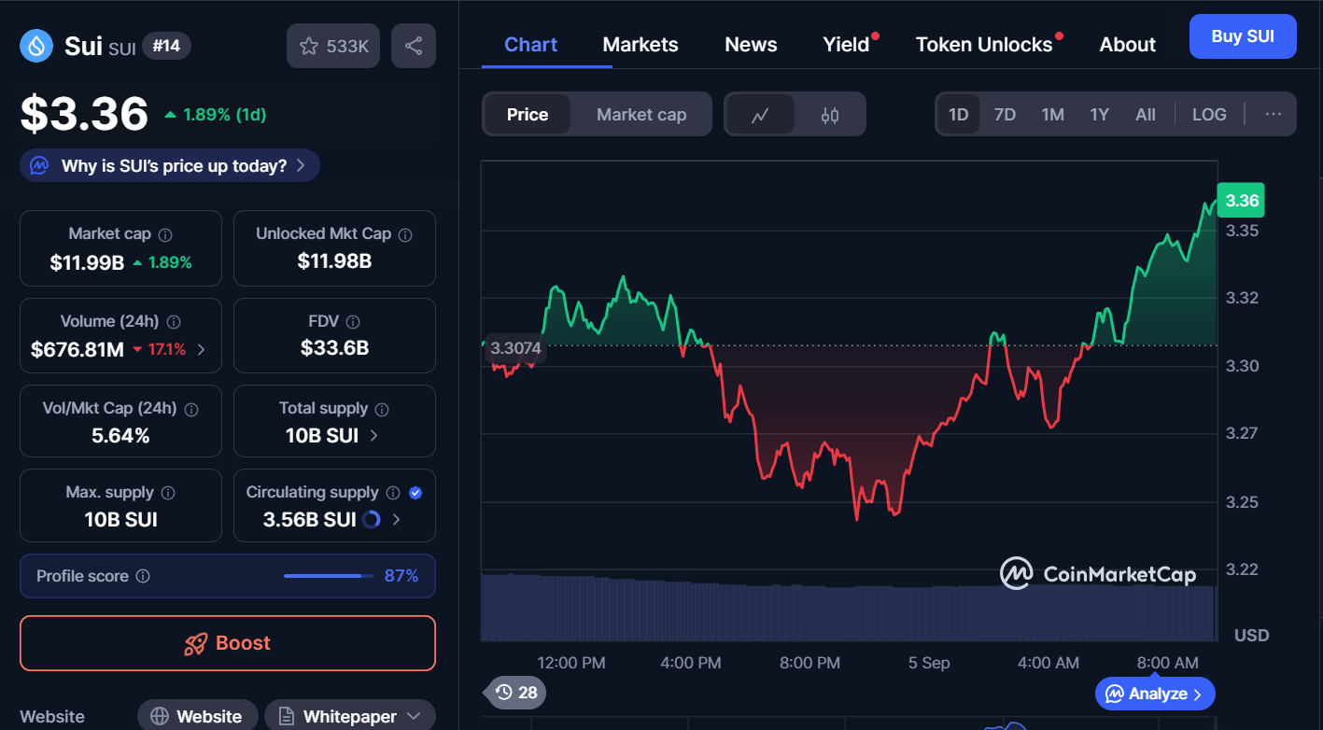Switch to the Yield tab
This screenshot has height=730, width=1323.
click(x=846, y=45)
